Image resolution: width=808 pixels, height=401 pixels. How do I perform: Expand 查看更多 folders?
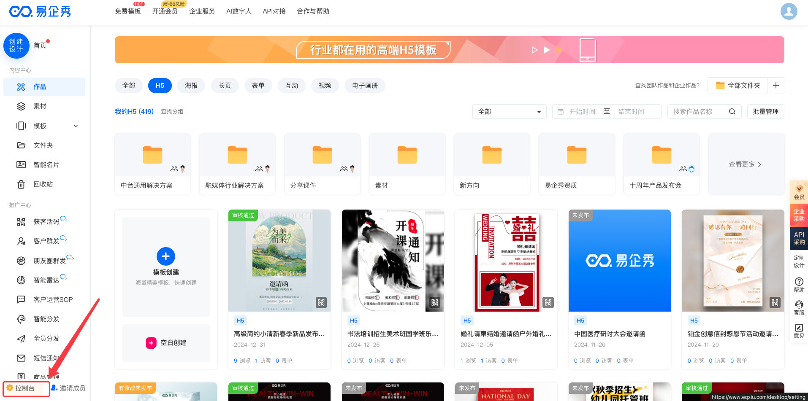pyautogui.click(x=745, y=164)
